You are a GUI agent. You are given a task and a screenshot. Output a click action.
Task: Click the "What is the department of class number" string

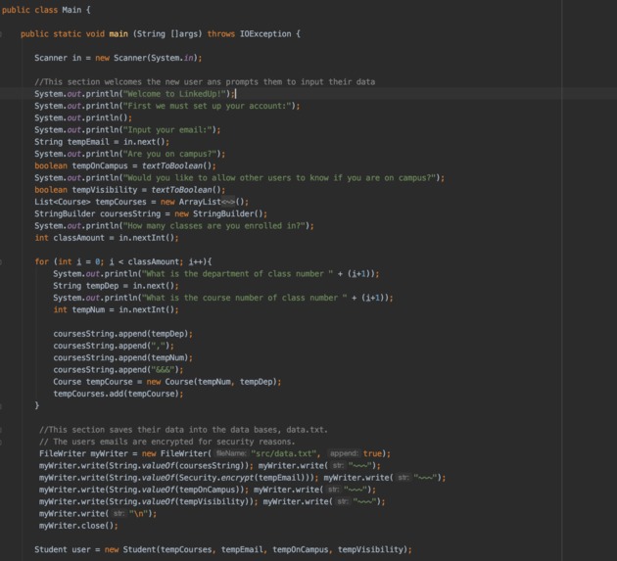pos(237,274)
